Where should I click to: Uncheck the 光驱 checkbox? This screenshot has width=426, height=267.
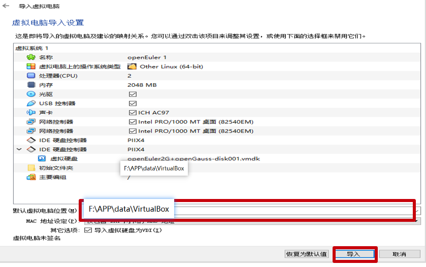click(x=133, y=94)
